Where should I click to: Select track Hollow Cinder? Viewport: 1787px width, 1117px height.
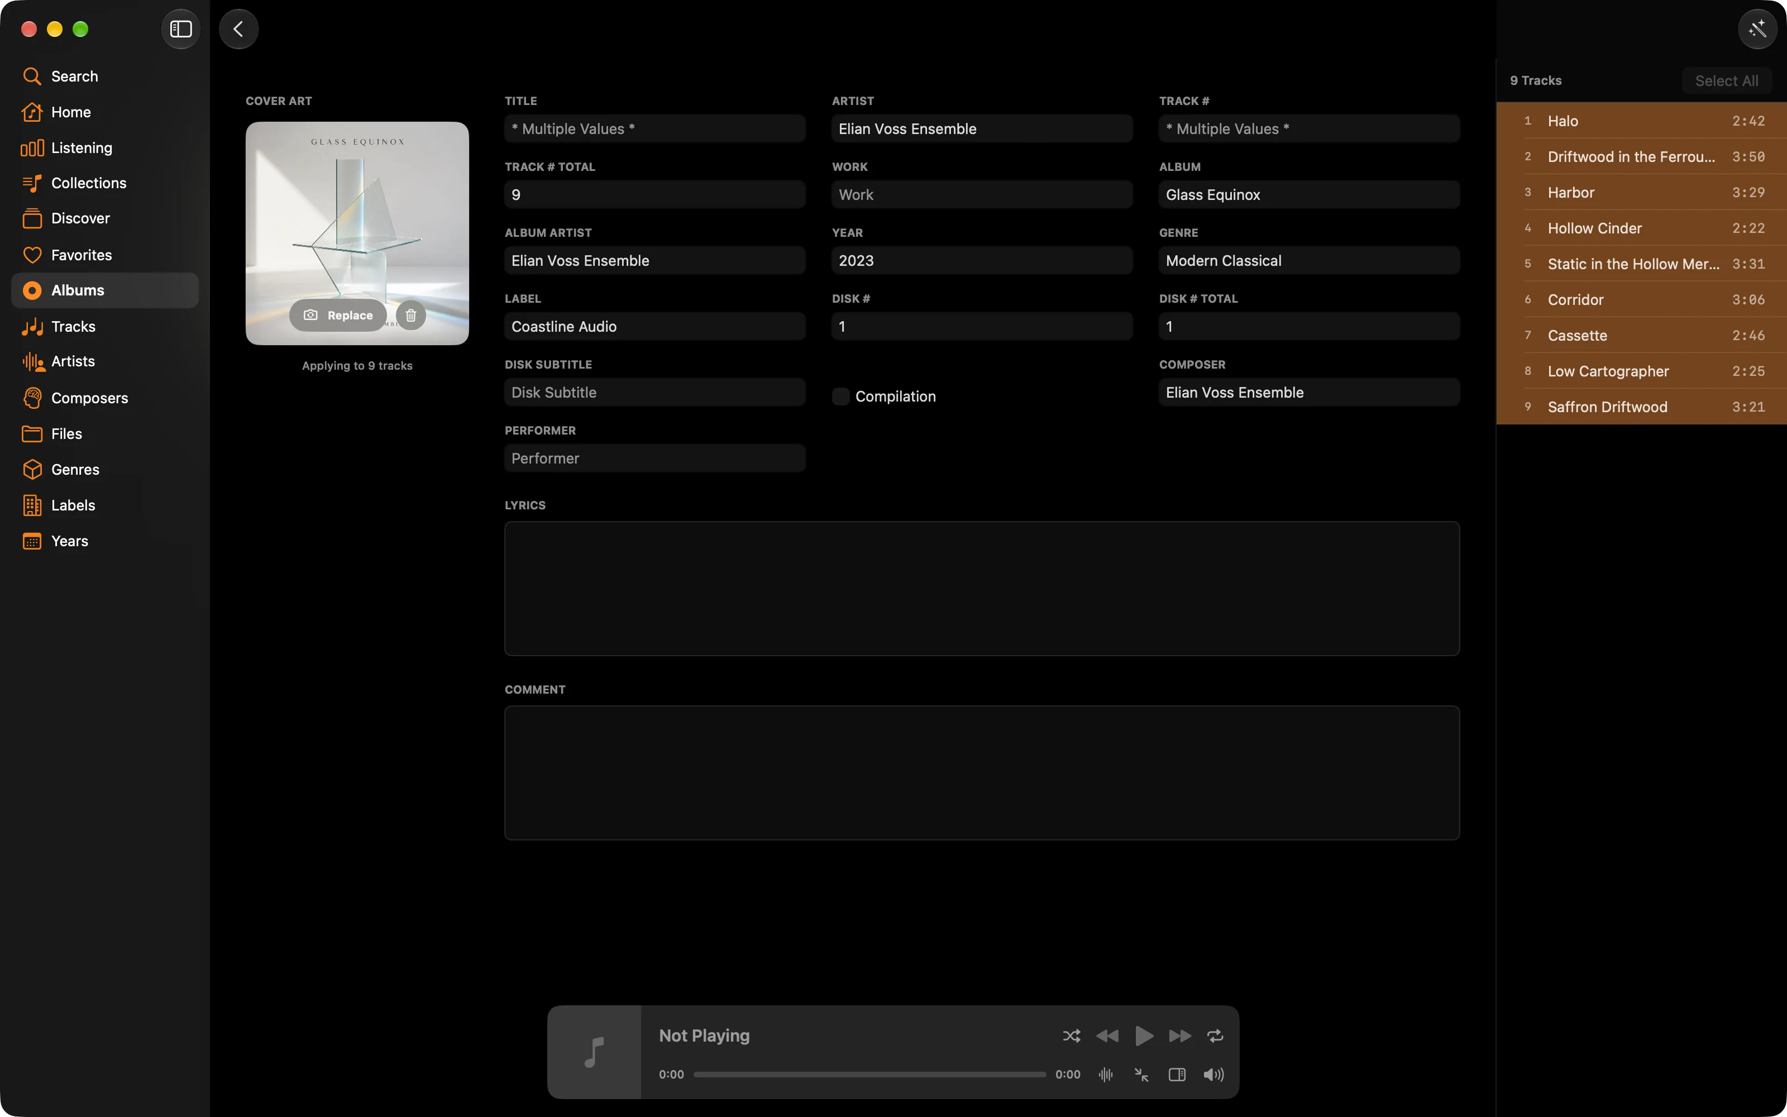click(x=1641, y=228)
